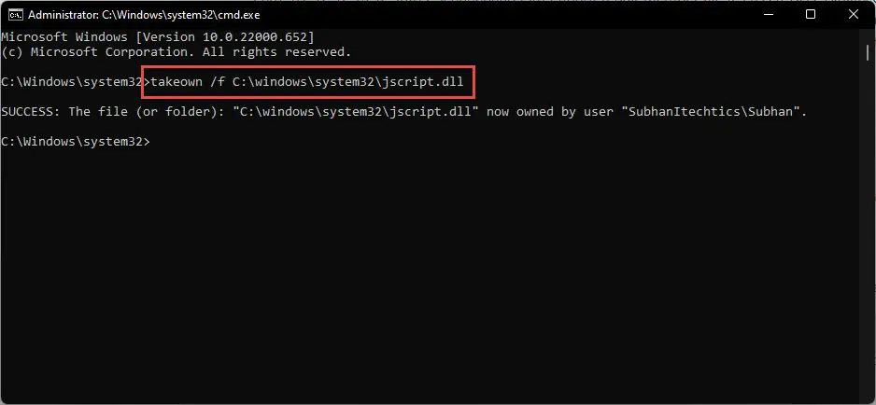Click the Microsoft Corporation copyright line

point(176,52)
